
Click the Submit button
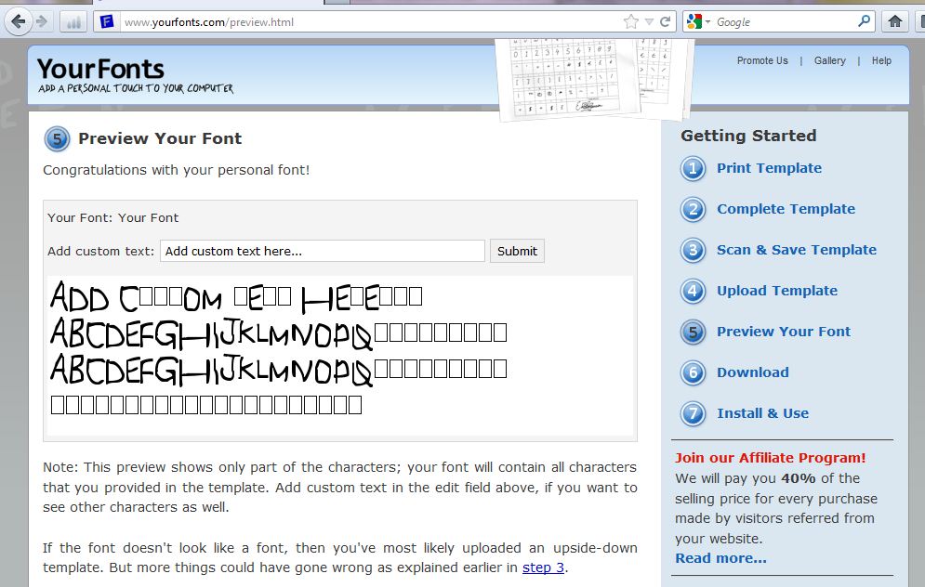click(517, 251)
